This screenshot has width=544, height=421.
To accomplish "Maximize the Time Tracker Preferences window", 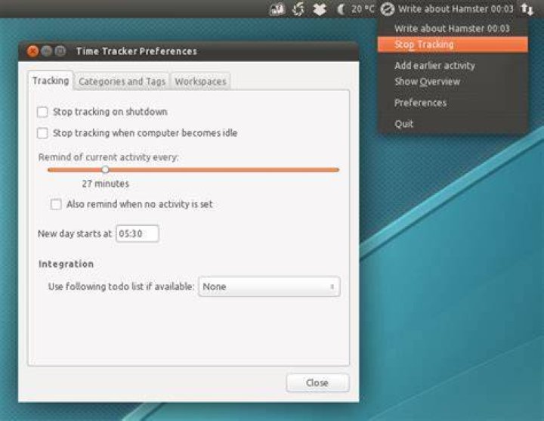I will point(60,51).
